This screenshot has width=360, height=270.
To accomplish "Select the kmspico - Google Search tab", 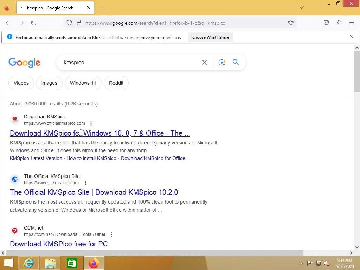I will coord(55,8).
